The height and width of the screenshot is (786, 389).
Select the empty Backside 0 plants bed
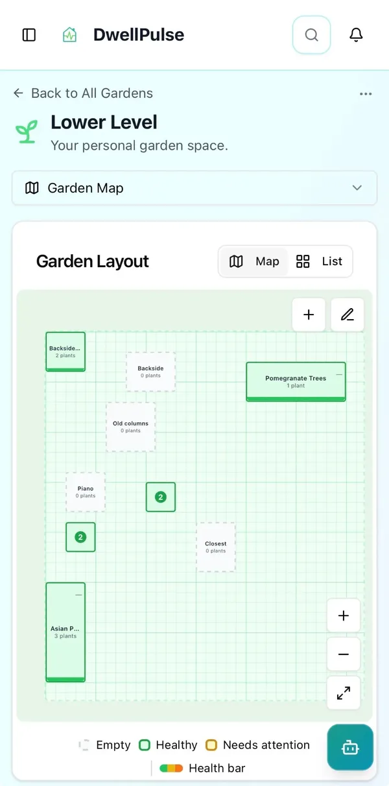pos(150,372)
